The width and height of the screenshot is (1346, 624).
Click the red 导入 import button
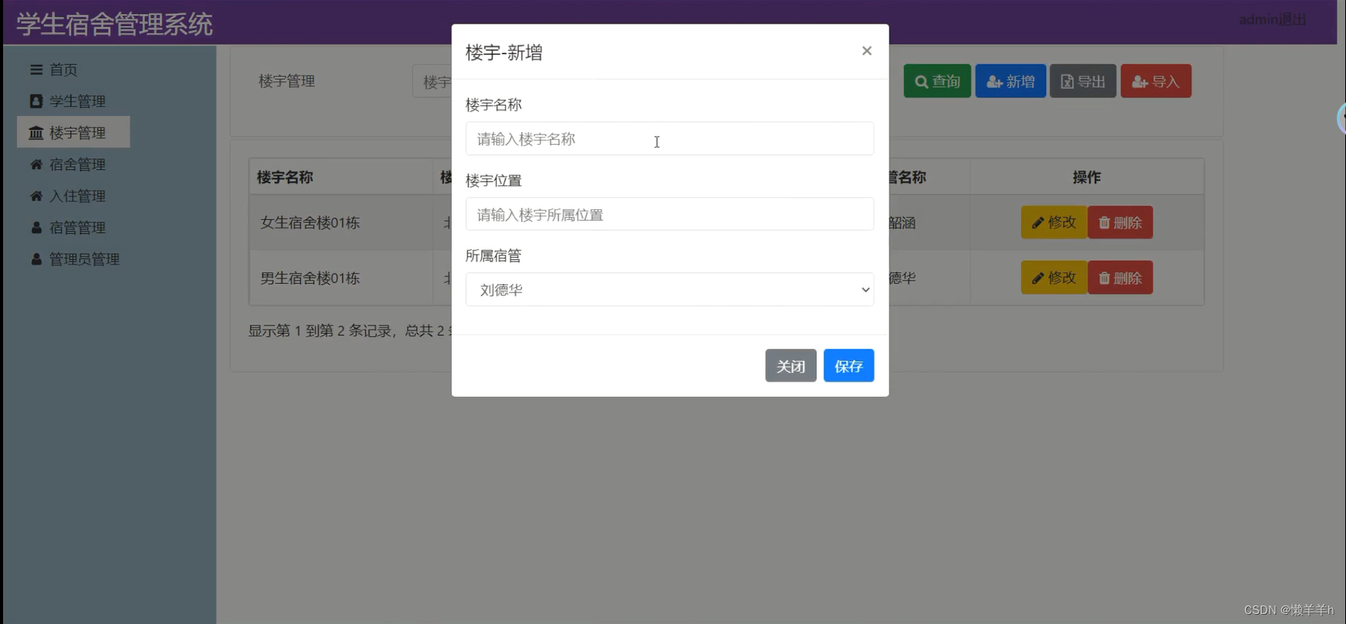click(1156, 81)
